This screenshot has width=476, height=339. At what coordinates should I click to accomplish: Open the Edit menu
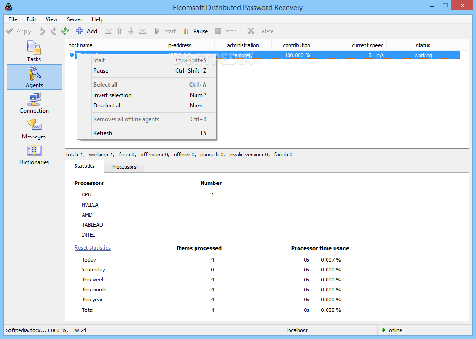[31, 19]
